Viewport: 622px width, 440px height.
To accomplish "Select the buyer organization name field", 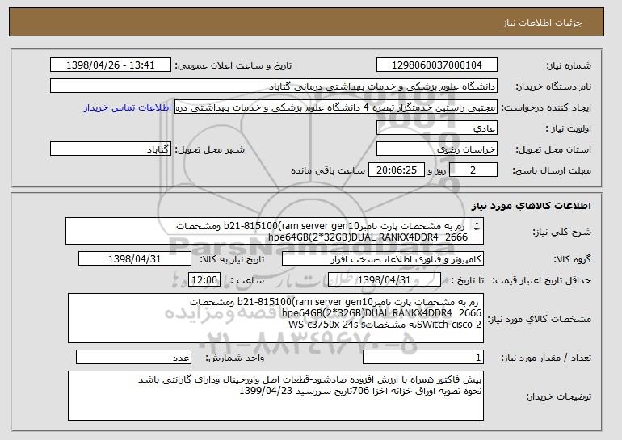I will (x=274, y=86).
